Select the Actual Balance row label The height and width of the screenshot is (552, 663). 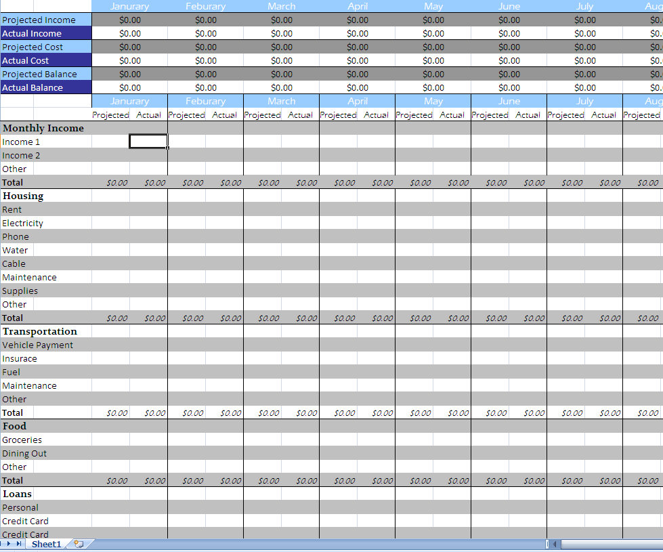point(45,87)
